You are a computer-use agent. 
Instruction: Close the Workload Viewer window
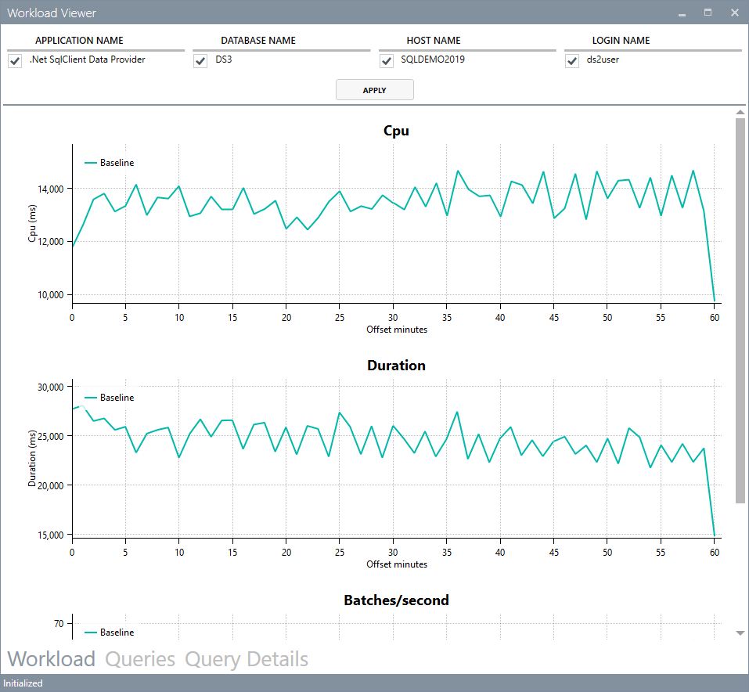point(735,13)
